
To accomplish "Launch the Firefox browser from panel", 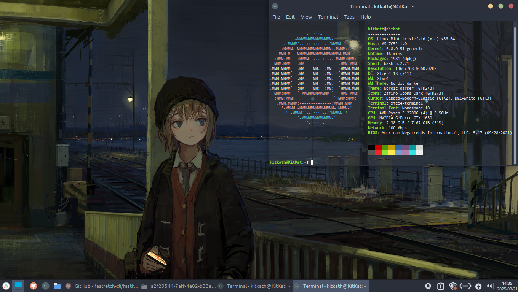I will tap(34, 286).
